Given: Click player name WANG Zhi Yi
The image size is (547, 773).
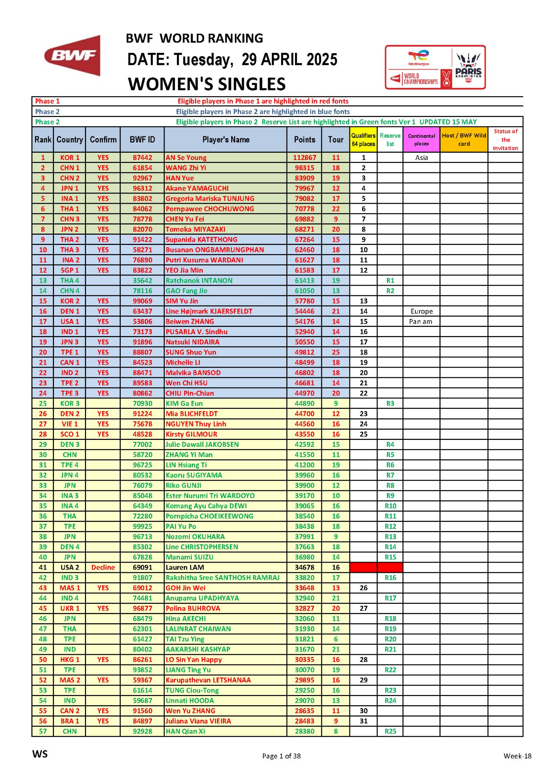Looking at the screenshot, I should coord(186,168).
